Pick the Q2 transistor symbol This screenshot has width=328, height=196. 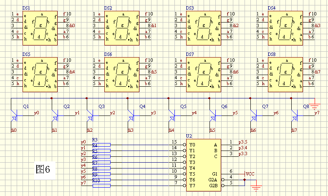tap(56, 116)
